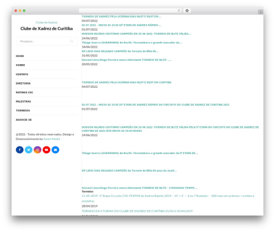The height and width of the screenshot is (232, 275).
Task: Open the YouTube social icon
Action: tap(46, 150)
